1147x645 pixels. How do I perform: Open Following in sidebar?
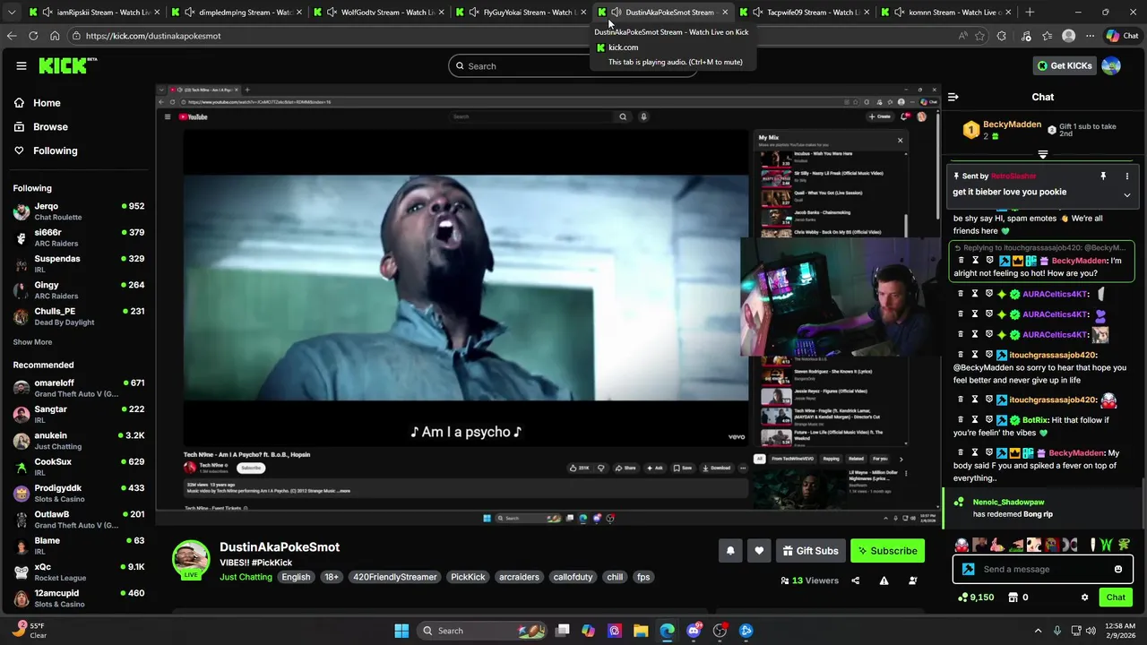click(47, 150)
